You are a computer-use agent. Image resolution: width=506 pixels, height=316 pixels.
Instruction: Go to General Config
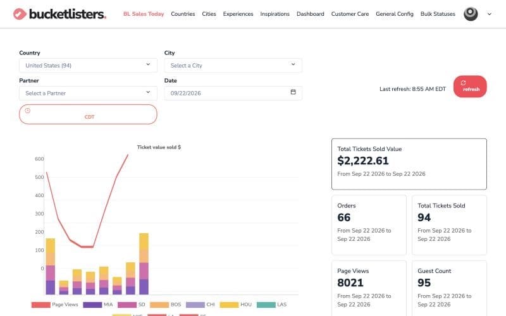pos(395,14)
